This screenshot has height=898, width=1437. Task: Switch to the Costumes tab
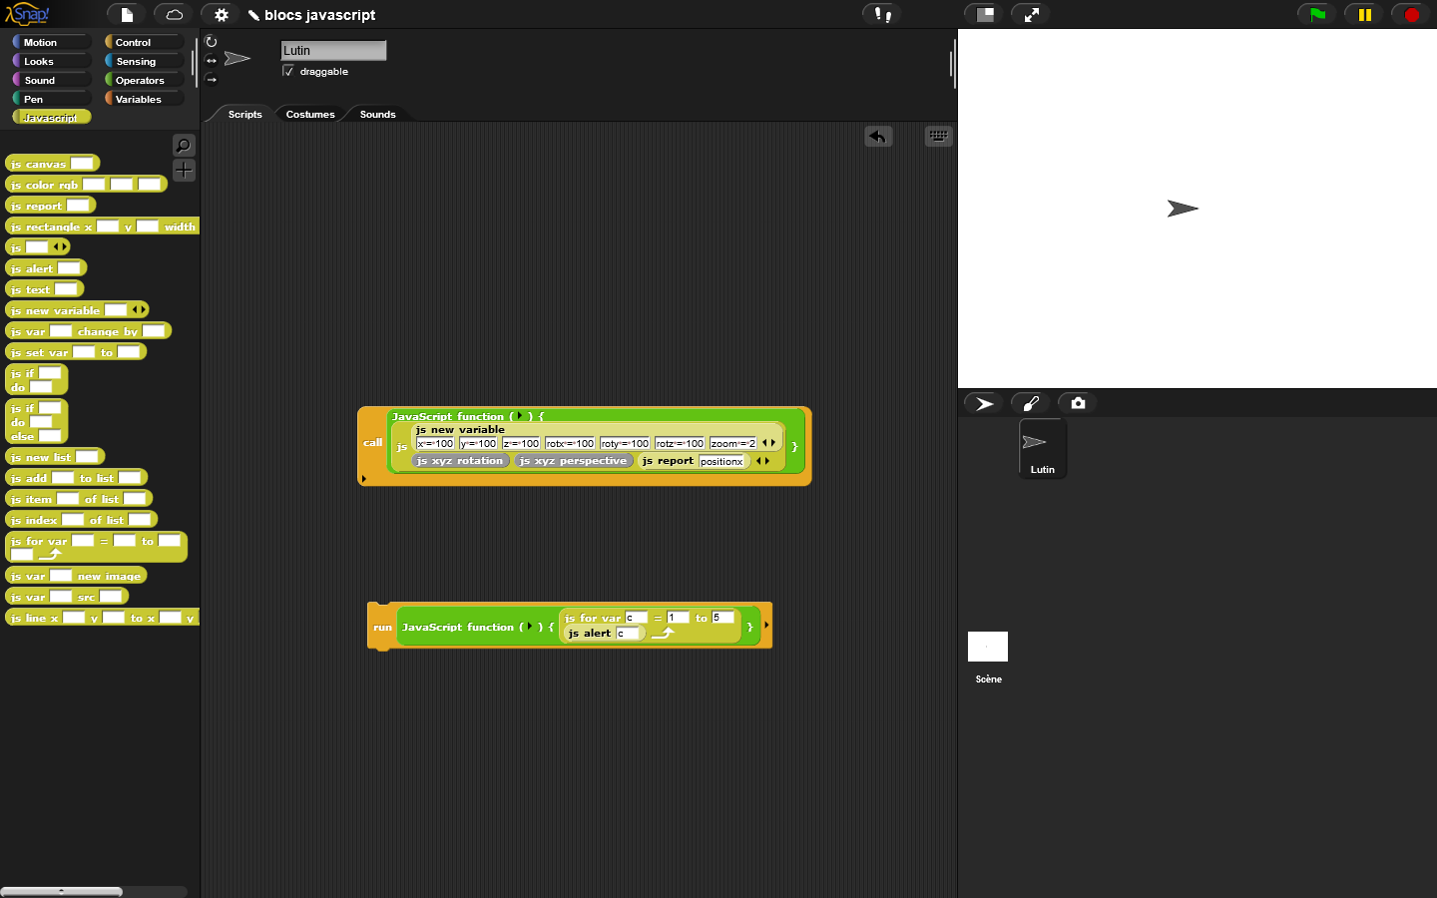(309, 114)
